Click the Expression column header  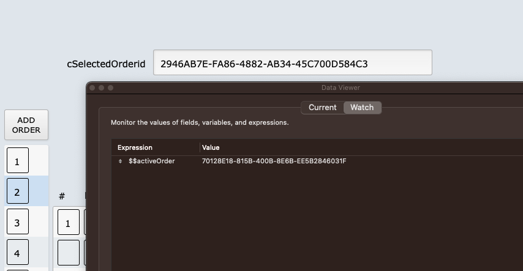coord(135,147)
